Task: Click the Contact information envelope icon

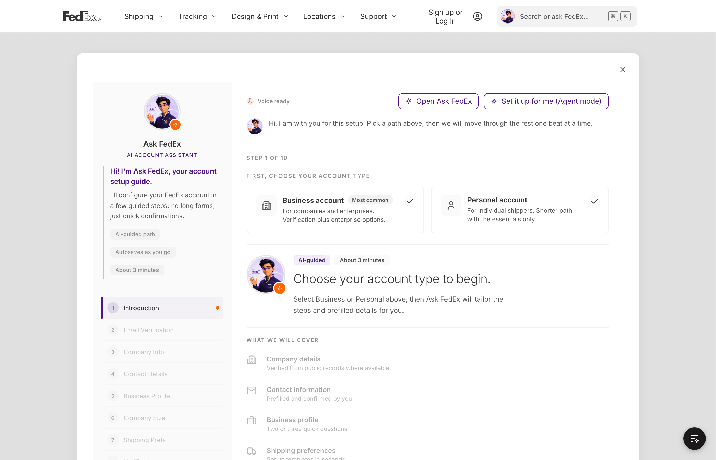Action: coord(252,390)
